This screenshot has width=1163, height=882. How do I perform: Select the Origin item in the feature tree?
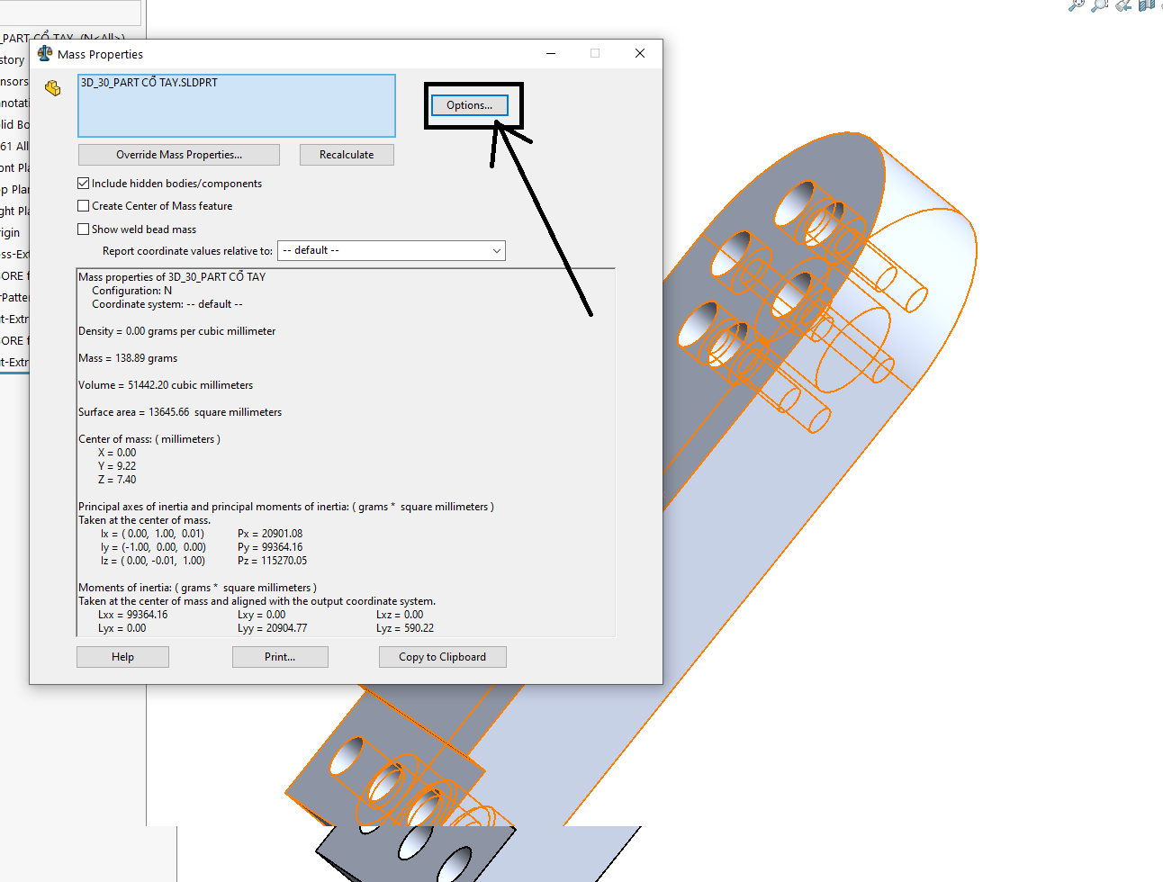coord(11,232)
